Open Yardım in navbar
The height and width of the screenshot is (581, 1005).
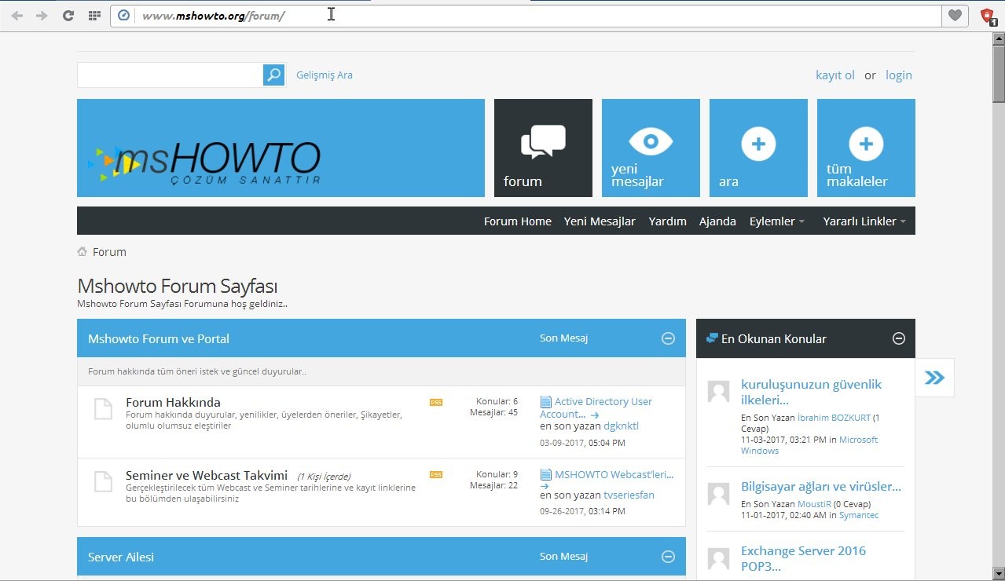click(668, 221)
